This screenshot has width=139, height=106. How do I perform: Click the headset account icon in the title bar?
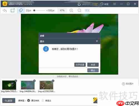[x=79, y=4]
